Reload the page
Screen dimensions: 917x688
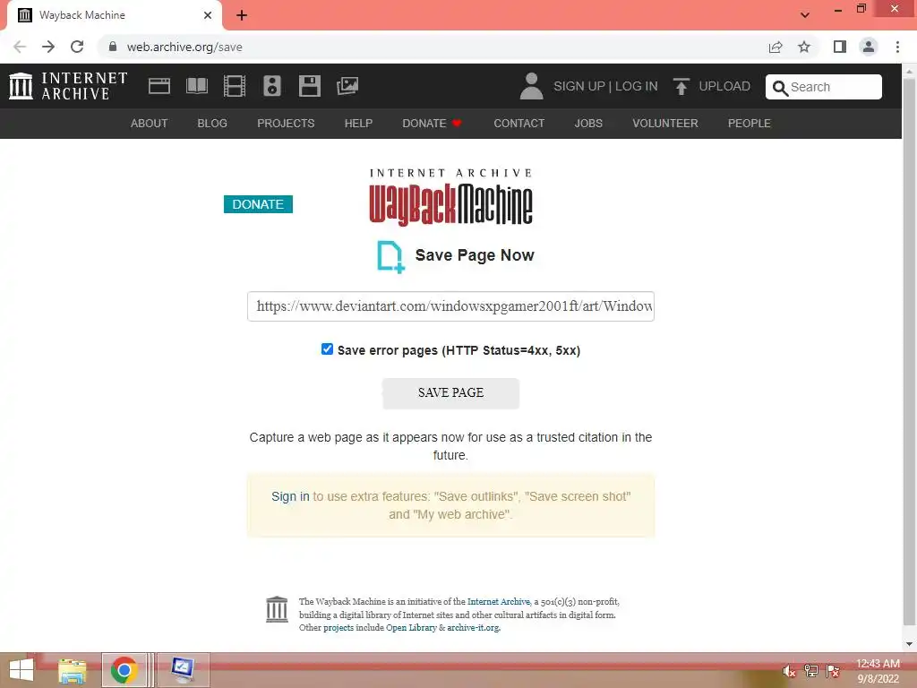[x=77, y=47]
